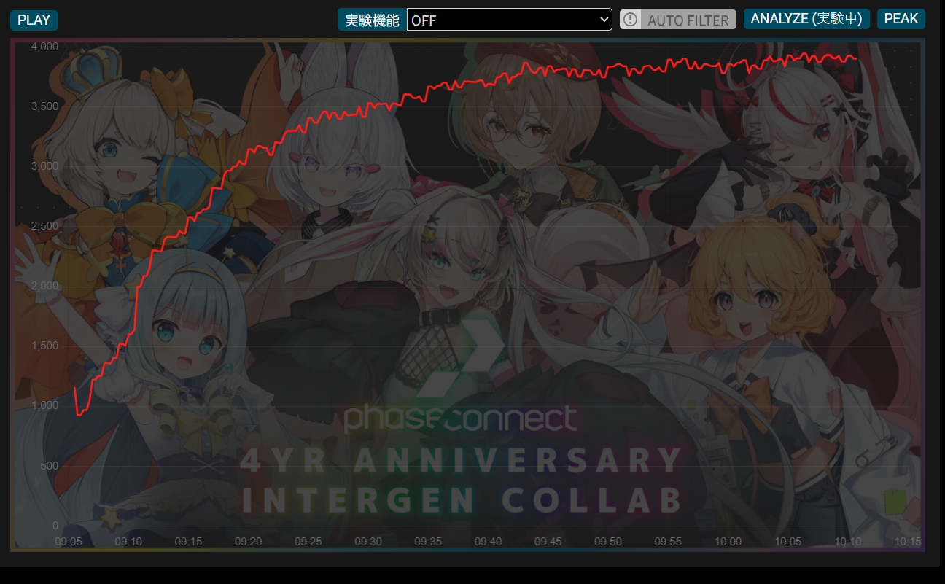The width and height of the screenshot is (945, 584).
Task: Click the 09:25 time axis label
Action: pos(308,542)
